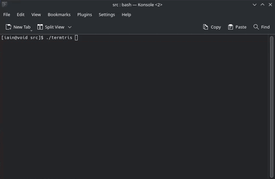The width and height of the screenshot is (275, 179).
Task: Open the File menu
Action: click(7, 15)
